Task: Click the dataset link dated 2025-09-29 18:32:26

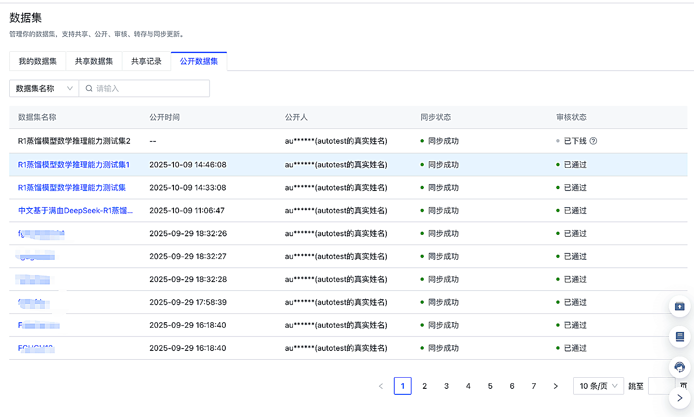Action: pos(41,233)
